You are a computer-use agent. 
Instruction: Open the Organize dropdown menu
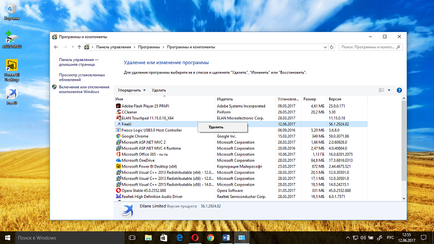(131, 90)
